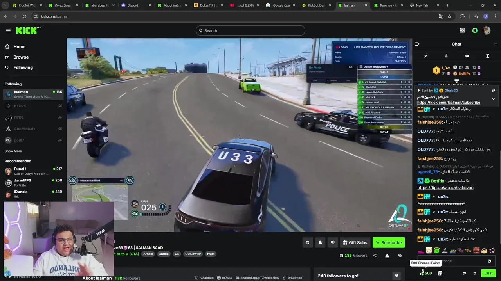Open the hamburger sidebar menu
The height and width of the screenshot is (281, 501).
point(8,30)
